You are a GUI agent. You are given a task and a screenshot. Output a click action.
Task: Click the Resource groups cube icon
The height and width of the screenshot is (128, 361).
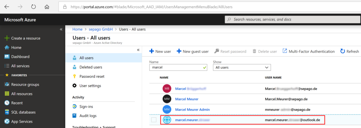click(7, 84)
